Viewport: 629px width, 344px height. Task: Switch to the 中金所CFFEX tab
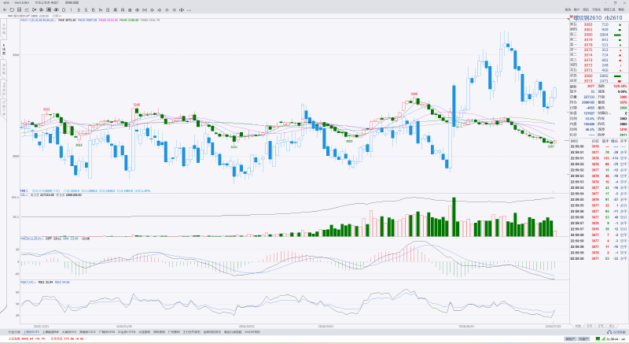(x=127, y=332)
